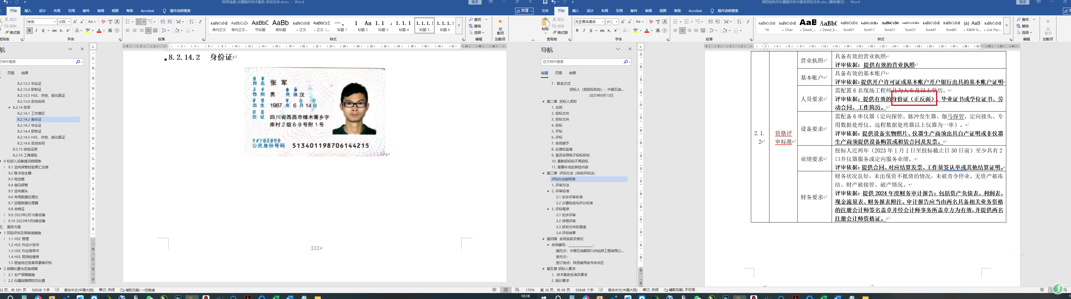Open font name dropdown showing 方正黑体简体
This screenshot has height=299, width=1071.
[603, 22]
